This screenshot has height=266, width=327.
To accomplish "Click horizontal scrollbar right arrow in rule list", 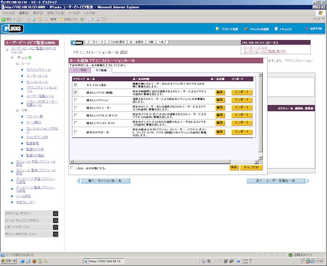I will [256, 162].
